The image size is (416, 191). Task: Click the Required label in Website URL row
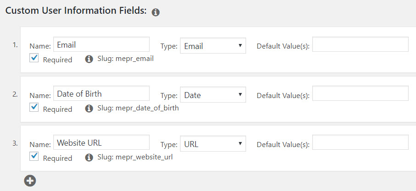(57, 158)
